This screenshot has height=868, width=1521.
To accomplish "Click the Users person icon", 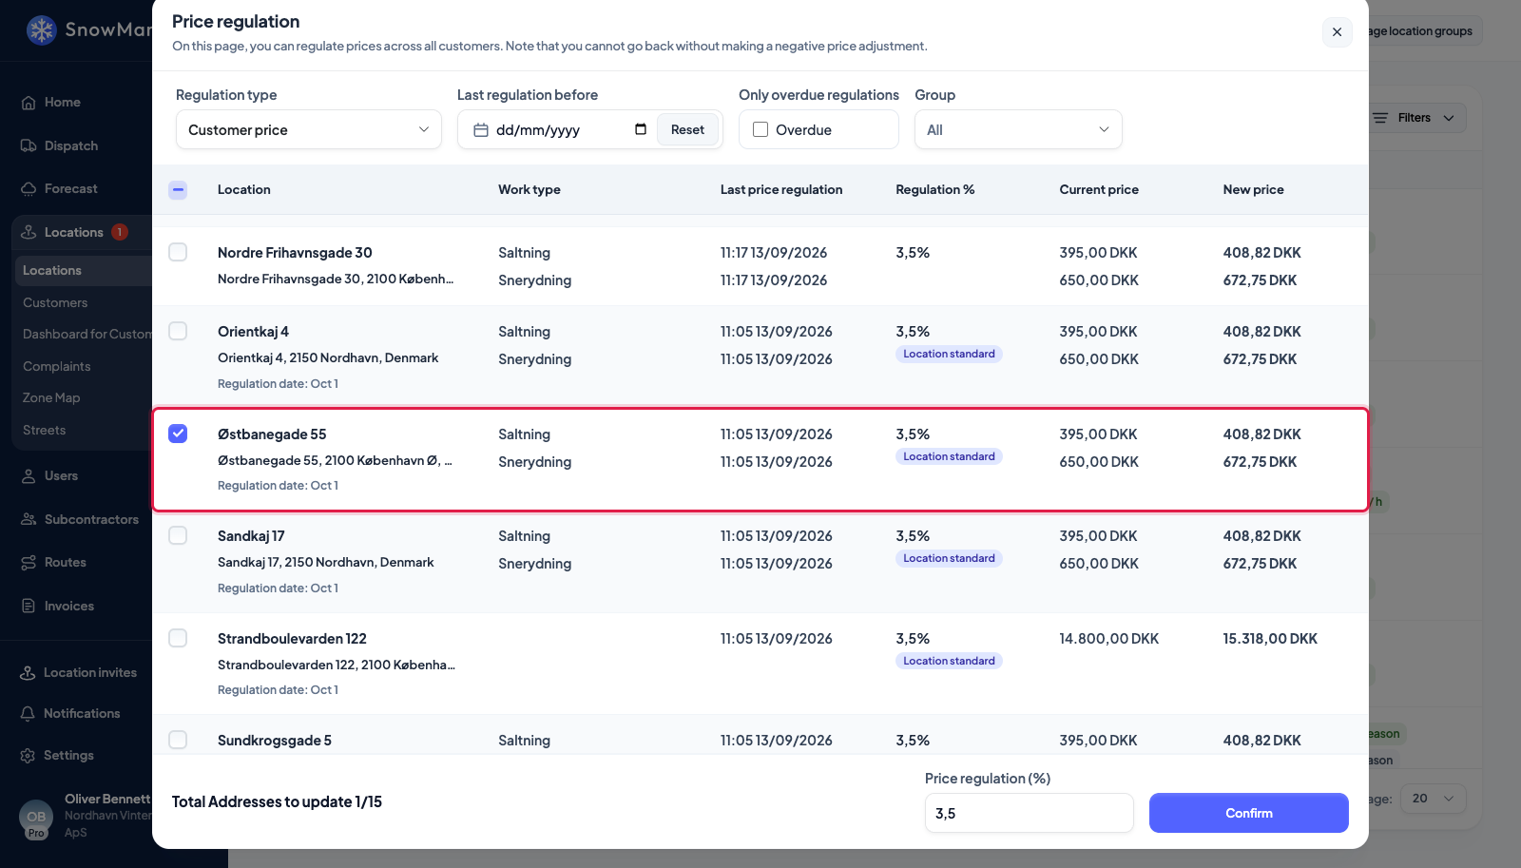I will click(29, 476).
